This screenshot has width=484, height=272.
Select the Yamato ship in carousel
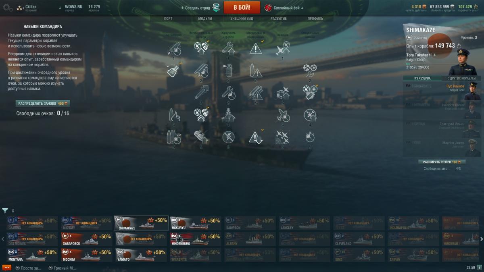click(141, 255)
